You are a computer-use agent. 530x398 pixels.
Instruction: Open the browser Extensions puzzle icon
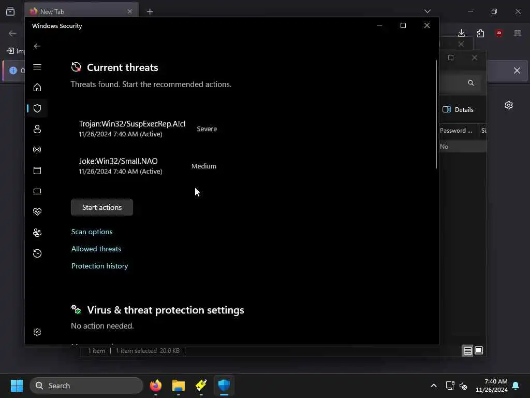(x=480, y=33)
